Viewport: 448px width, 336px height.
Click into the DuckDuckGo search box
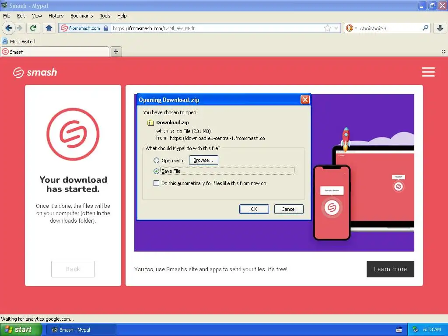390,28
